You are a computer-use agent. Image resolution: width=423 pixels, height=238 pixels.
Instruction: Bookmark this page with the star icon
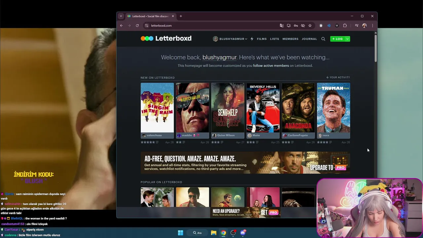click(x=310, y=25)
